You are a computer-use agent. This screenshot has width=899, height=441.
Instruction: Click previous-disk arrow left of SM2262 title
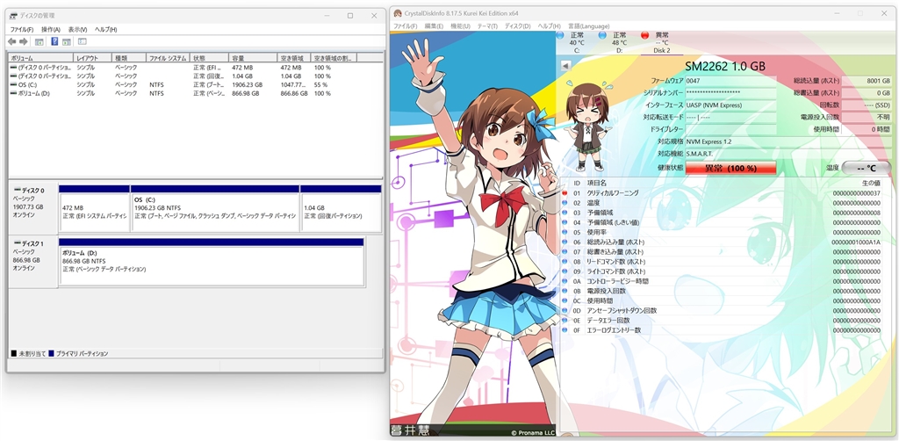point(565,66)
